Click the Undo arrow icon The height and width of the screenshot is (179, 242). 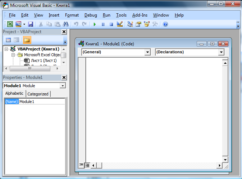click(x=76, y=24)
